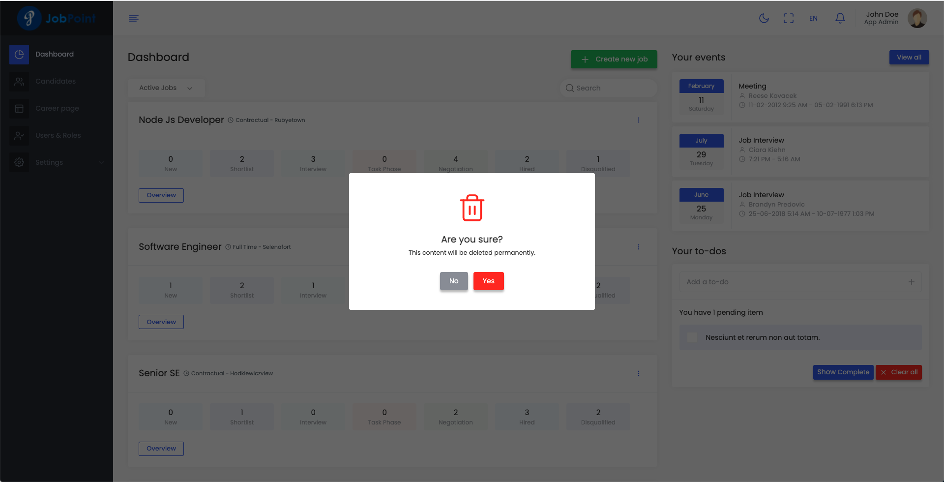The width and height of the screenshot is (944, 482).
Task: Go to Candidates in the sidebar
Action: pyautogui.click(x=55, y=81)
